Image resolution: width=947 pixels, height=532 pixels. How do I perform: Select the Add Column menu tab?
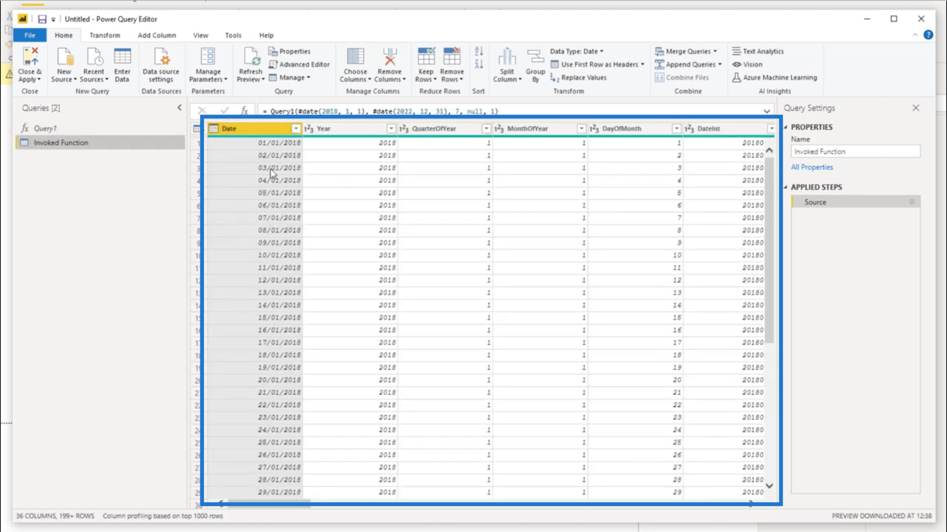click(157, 35)
